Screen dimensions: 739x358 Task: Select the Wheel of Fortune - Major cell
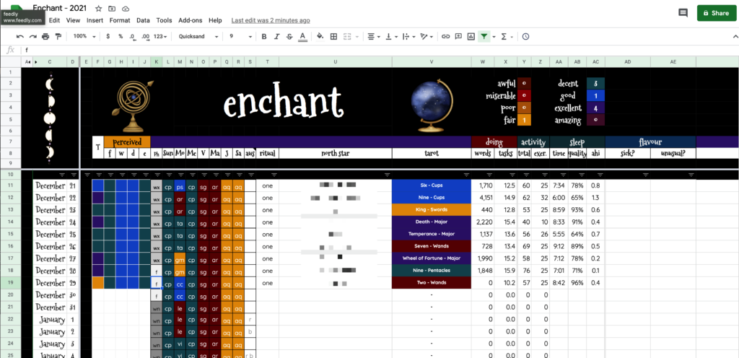pyautogui.click(x=432, y=258)
